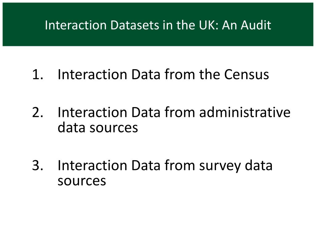This screenshot has width=316, height=237.
Task: Click the lone 'sources' line under item three
Action: [81, 181]
